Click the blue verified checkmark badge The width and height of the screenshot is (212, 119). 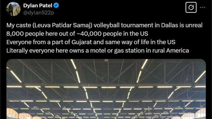point(56,6)
